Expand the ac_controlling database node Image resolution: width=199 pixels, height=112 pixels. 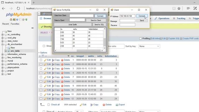tap(2, 35)
